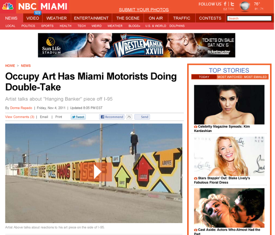Open Facebook follow icon in header
Viewport: 275px width, 235px height.
pyautogui.click(x=225, y=4)
